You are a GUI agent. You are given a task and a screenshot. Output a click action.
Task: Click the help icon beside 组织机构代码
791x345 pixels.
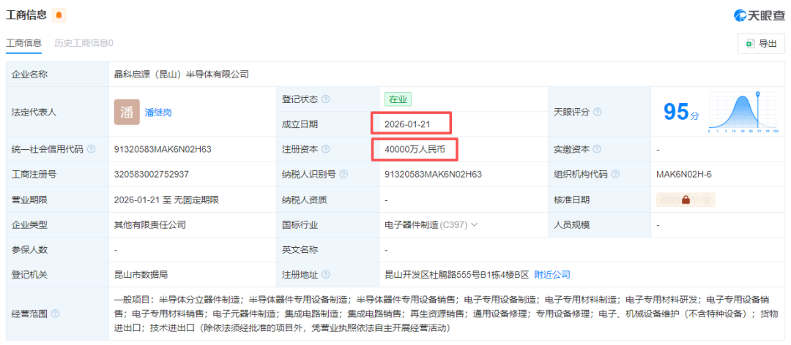615,174
